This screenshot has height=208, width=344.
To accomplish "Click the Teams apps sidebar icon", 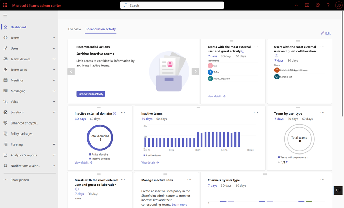I will click(6, 69).
